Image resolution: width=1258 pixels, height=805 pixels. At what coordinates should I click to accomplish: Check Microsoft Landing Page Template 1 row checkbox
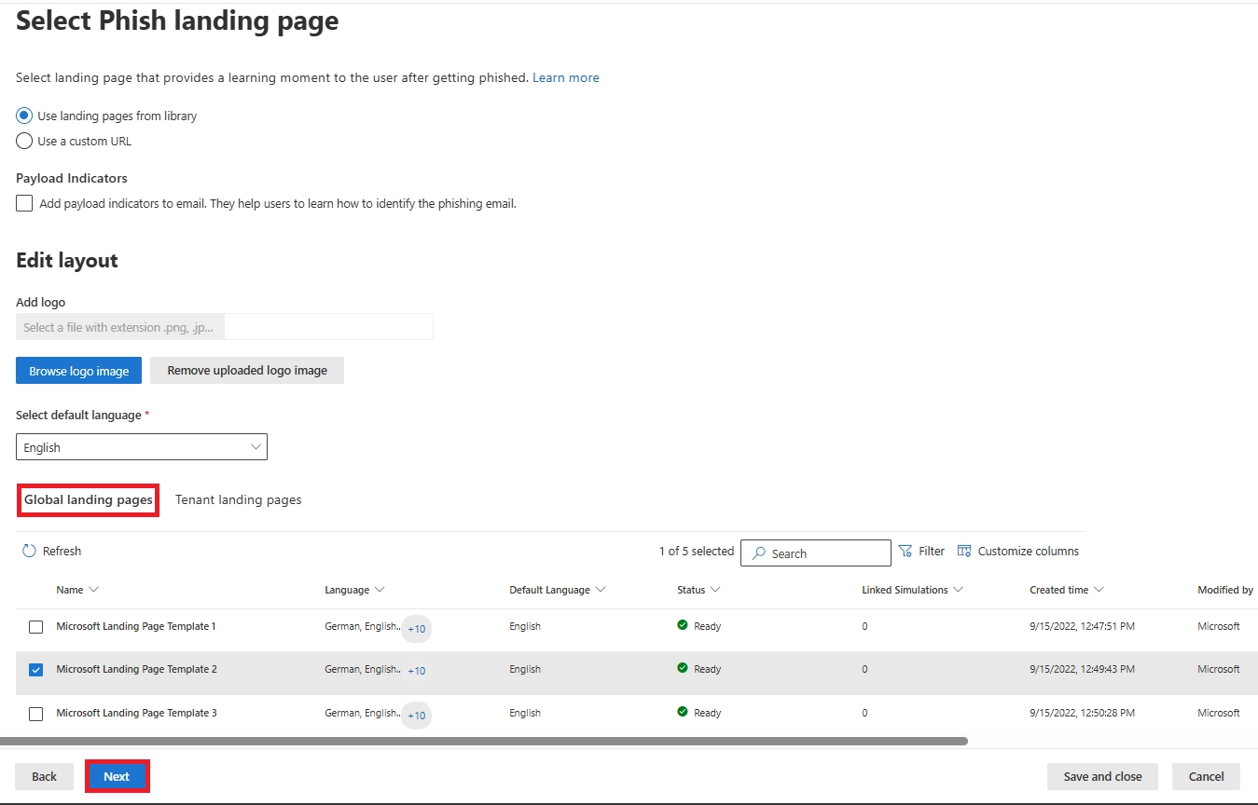tap(35, 626)
